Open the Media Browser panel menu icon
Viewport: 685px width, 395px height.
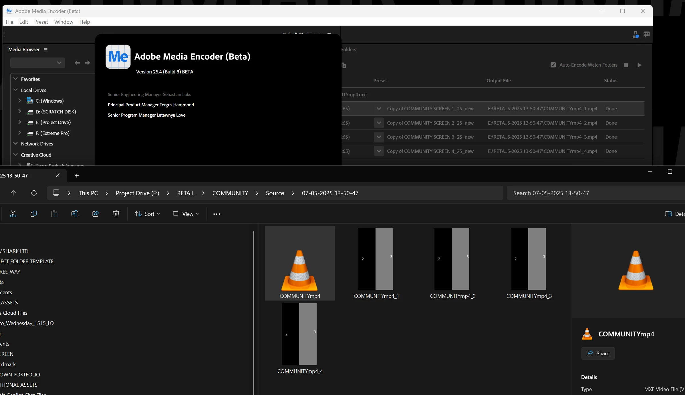pos(45,50)
